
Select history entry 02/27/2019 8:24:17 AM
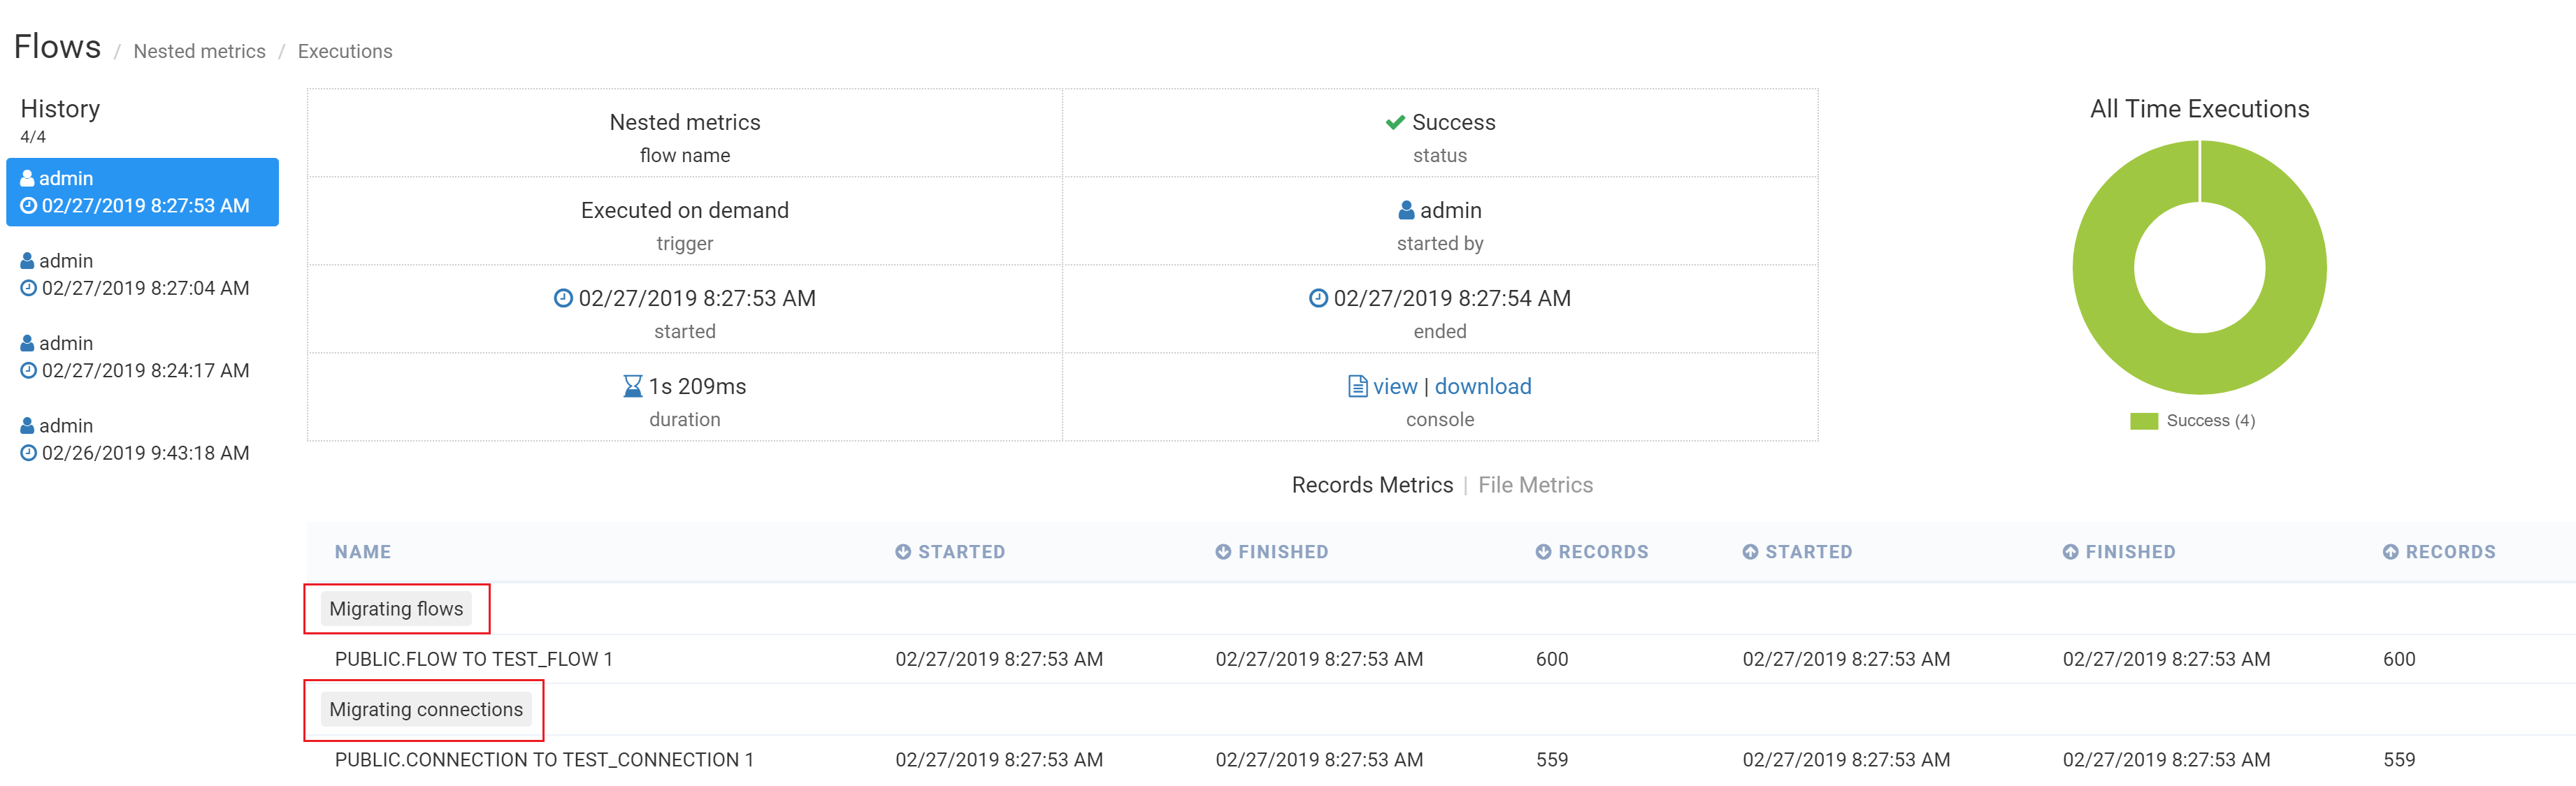142,357
